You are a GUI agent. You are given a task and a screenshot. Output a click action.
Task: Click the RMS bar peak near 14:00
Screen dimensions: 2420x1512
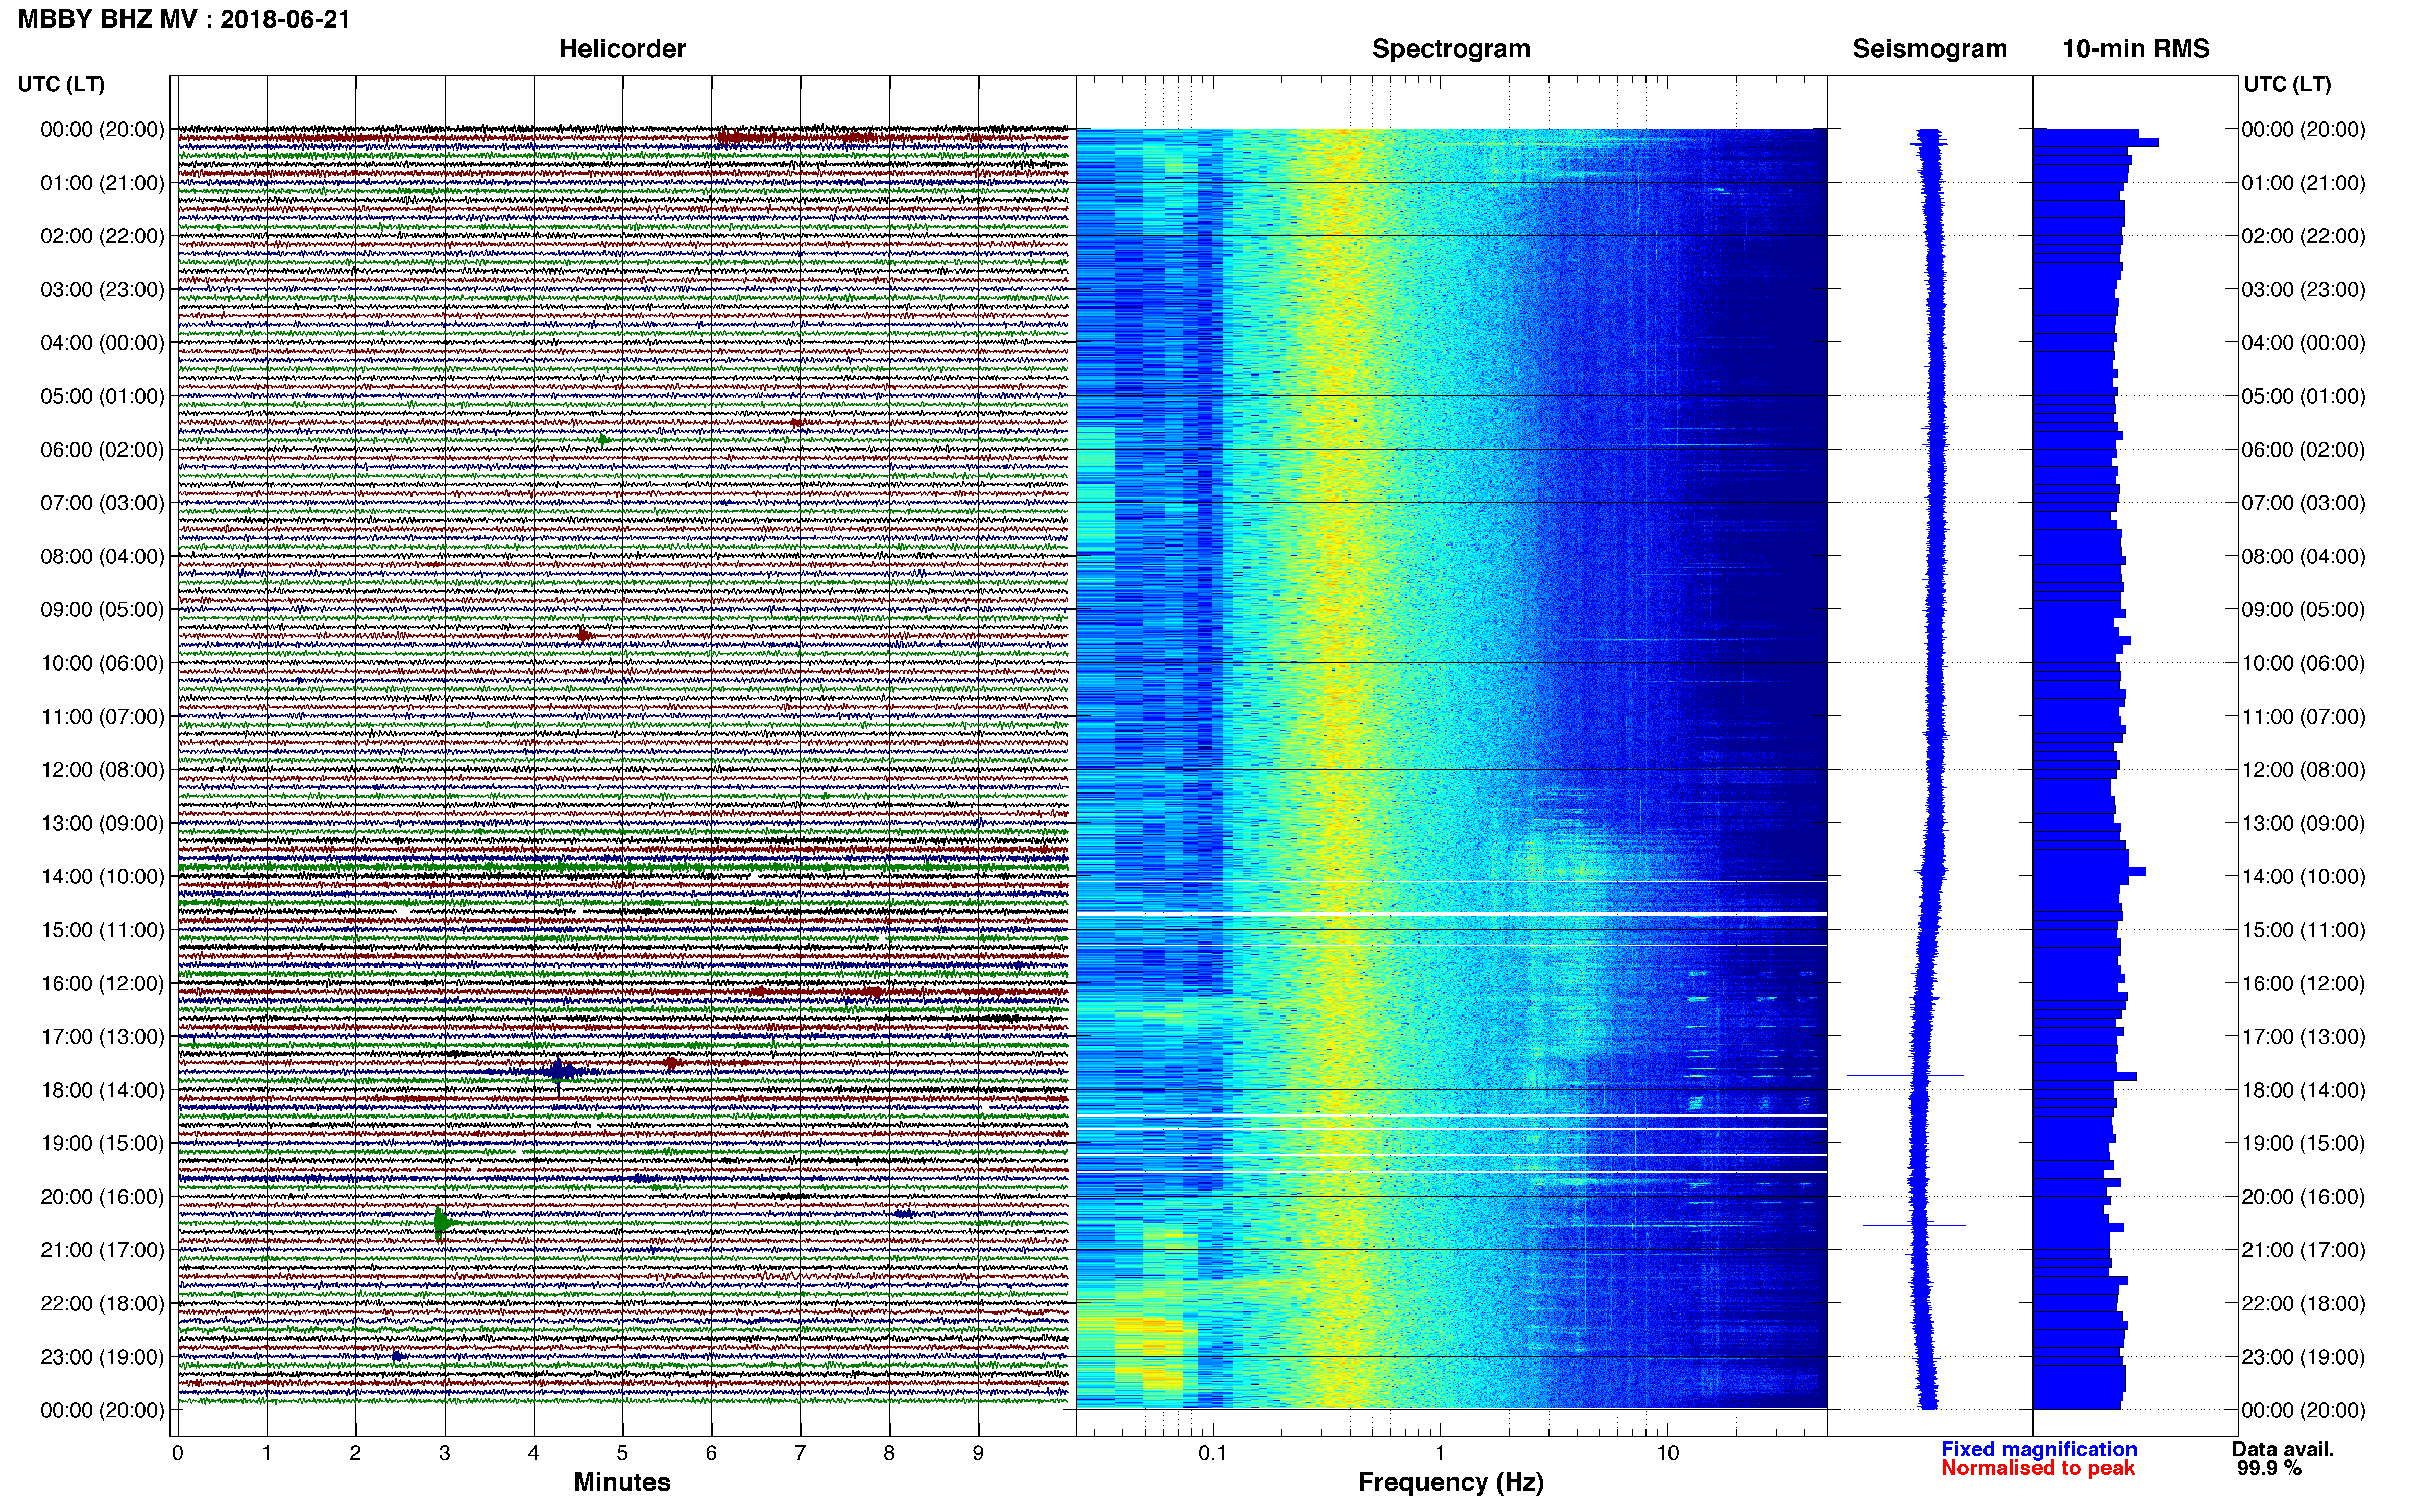click(x=2089, y=872)
